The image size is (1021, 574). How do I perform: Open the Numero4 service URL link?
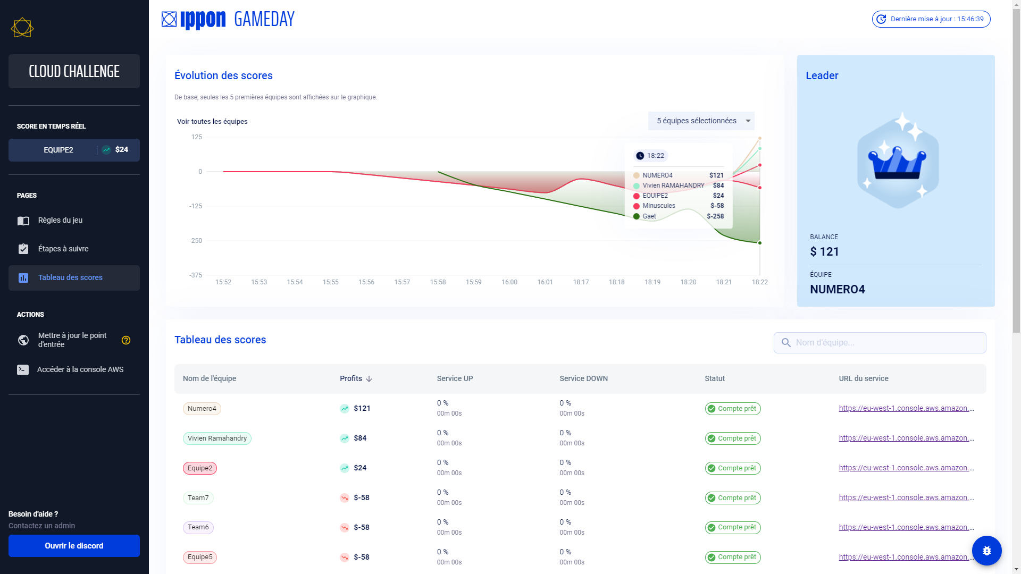[x=907, y=408]
